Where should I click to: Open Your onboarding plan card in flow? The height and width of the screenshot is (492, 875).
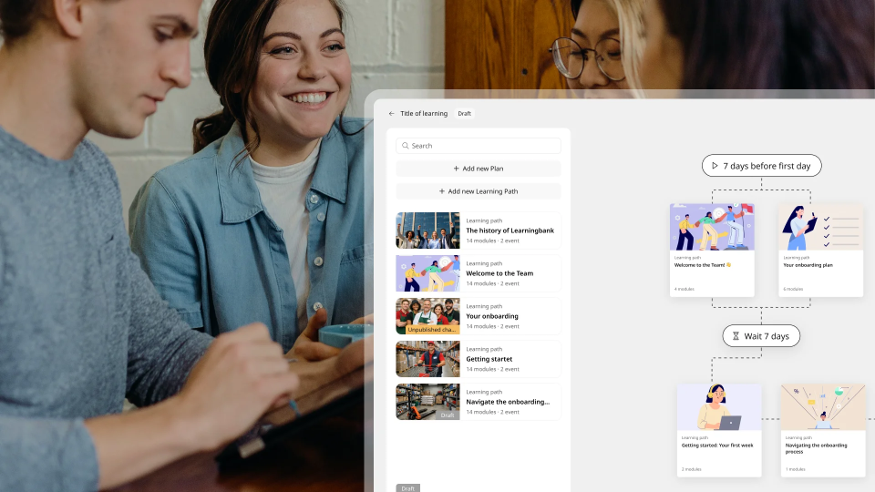[821, 250]
